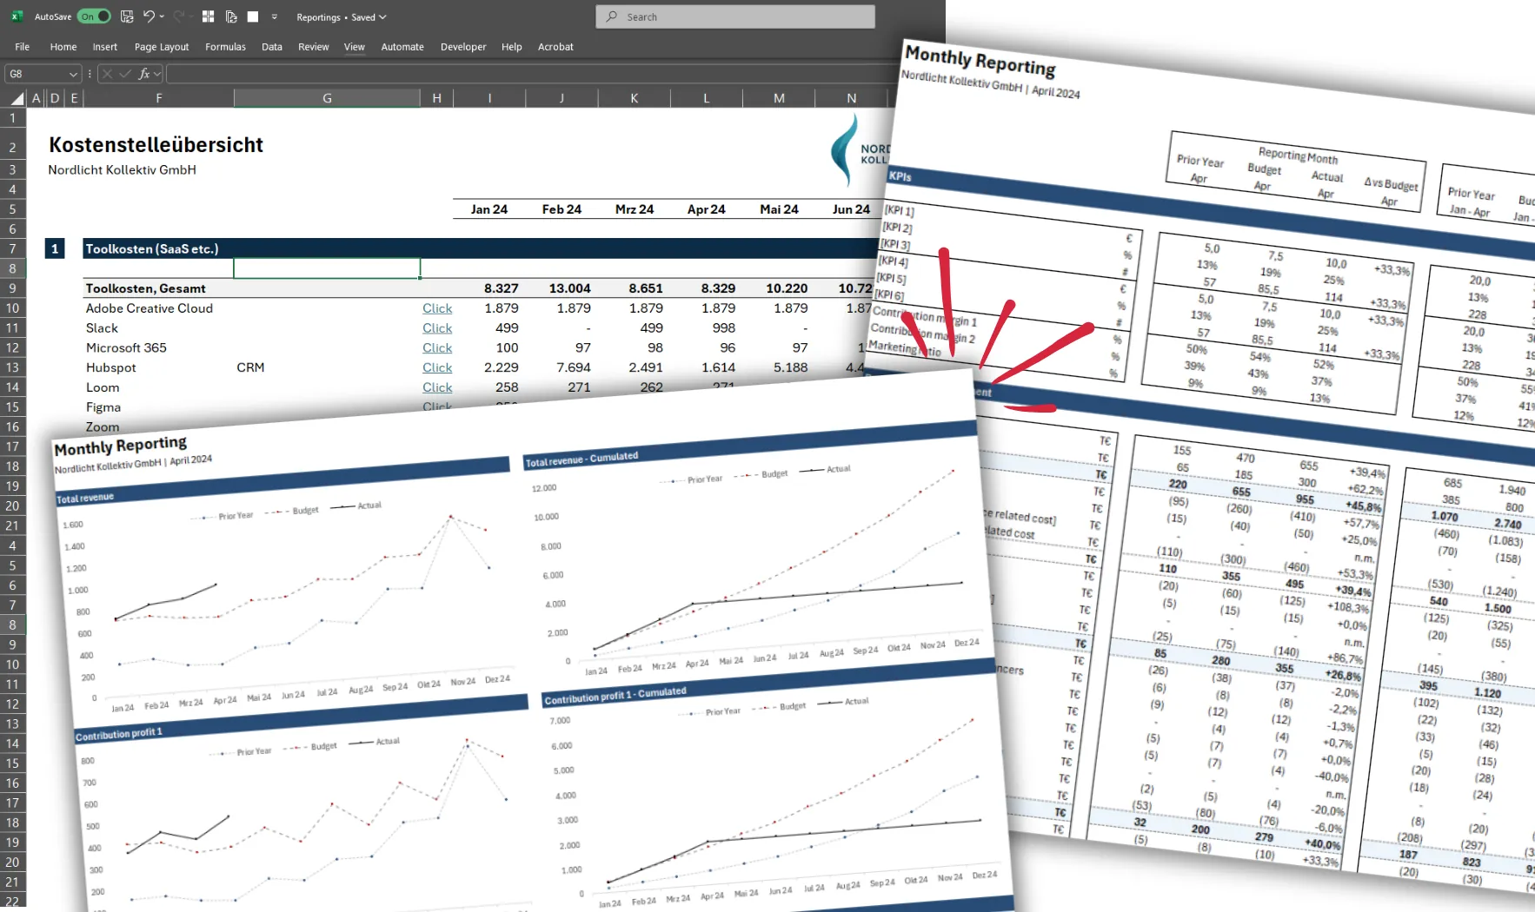Select column G header
This screenshot has width=1535, height=912.
pyautogui.click(x=327, y=98)
